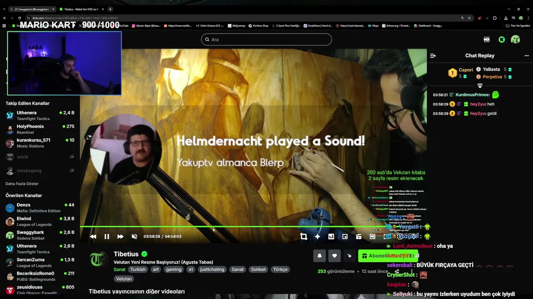Open the Maps bookmark

pos(373,26)
